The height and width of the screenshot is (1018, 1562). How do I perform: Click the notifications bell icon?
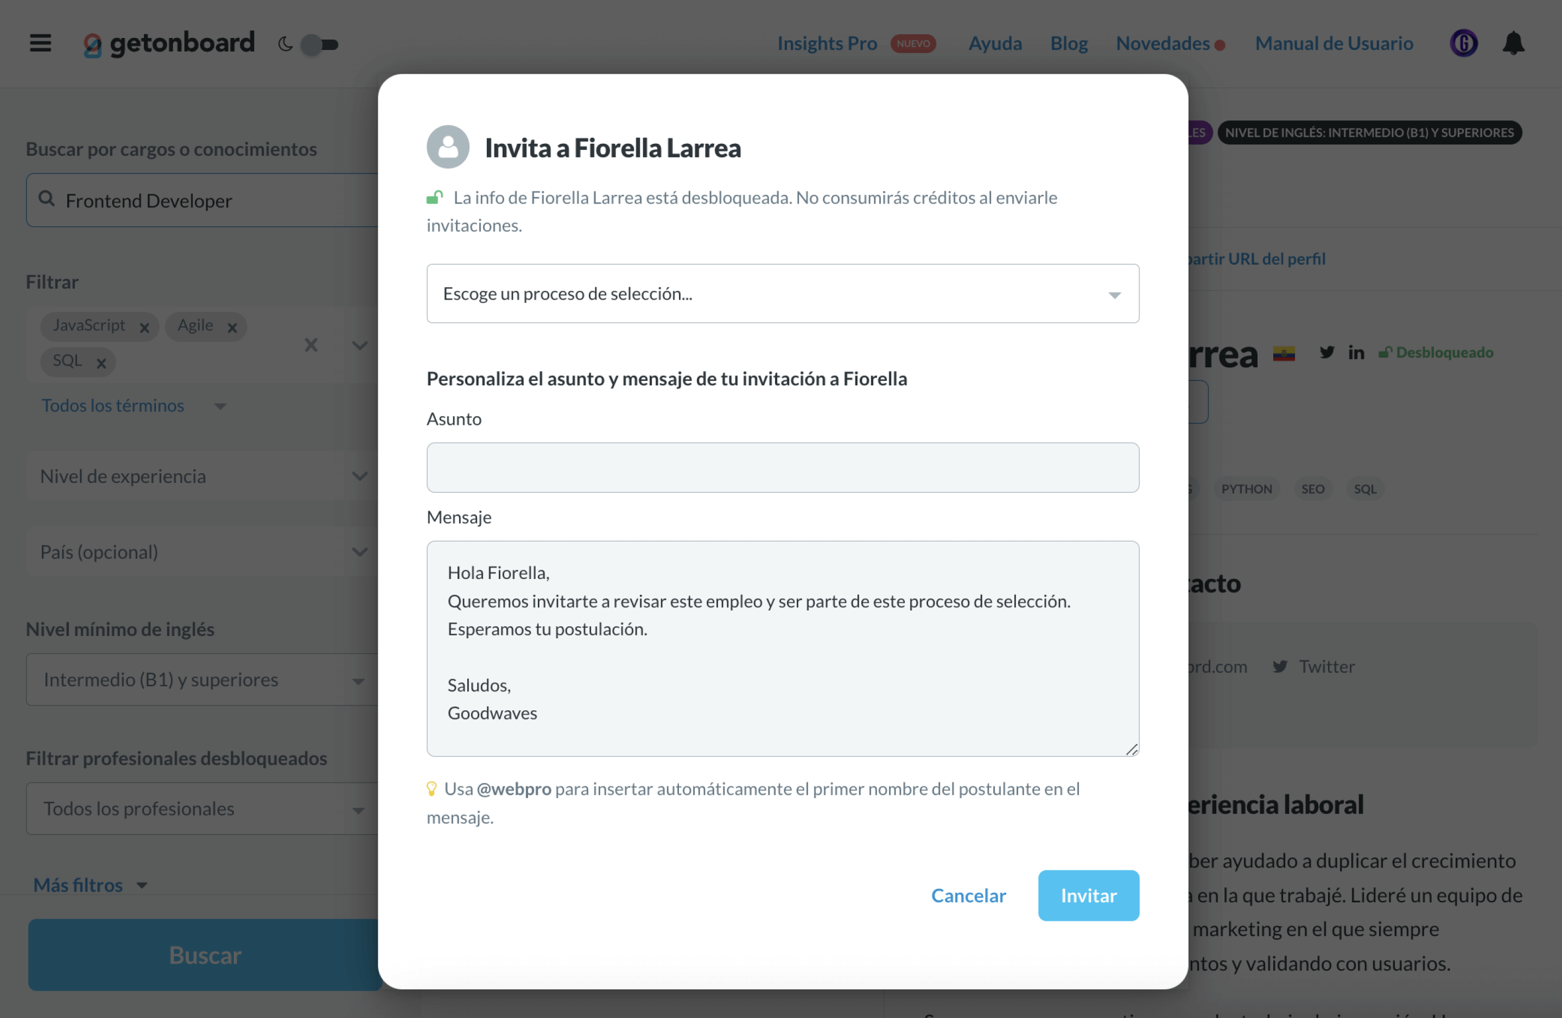(x=1514, y=43)
